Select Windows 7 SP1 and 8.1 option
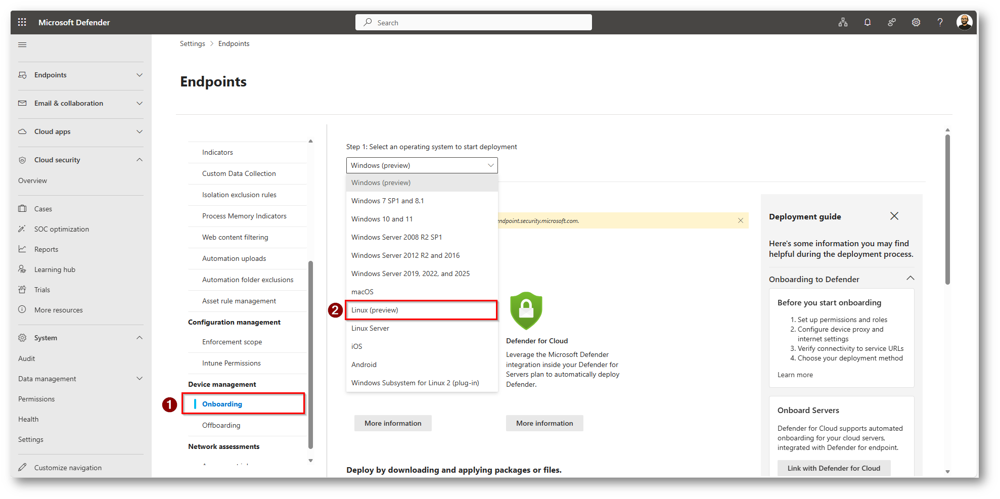The image size is (1000, 499). 422,201
